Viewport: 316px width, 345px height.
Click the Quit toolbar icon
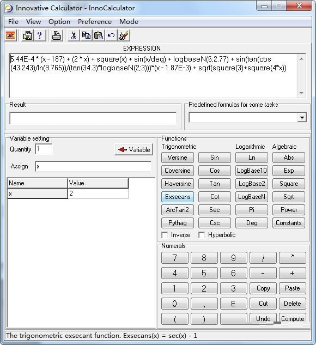pos(10,35)
